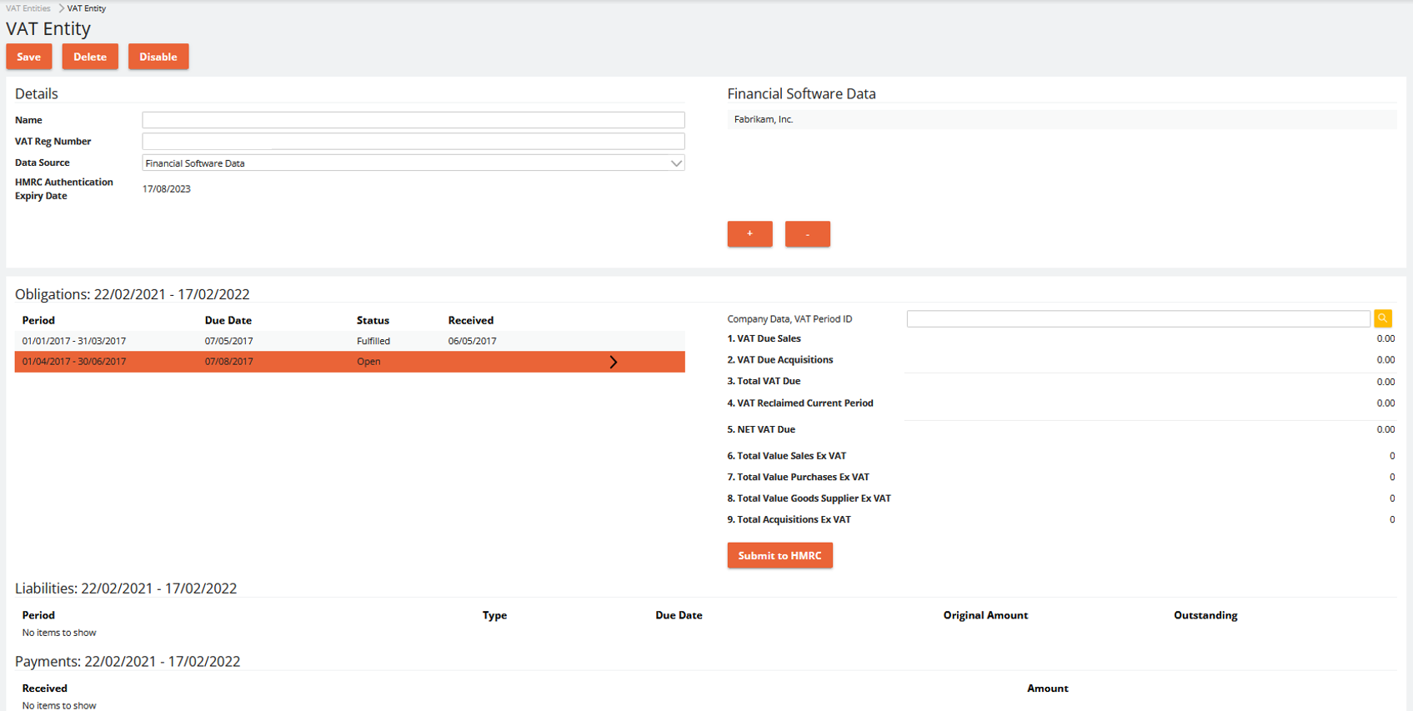Image resolution: width=1413 pixels, height=711 pixels.
Task: Click the Company Data, VAT Period ID field
Action: (1138, 319)
